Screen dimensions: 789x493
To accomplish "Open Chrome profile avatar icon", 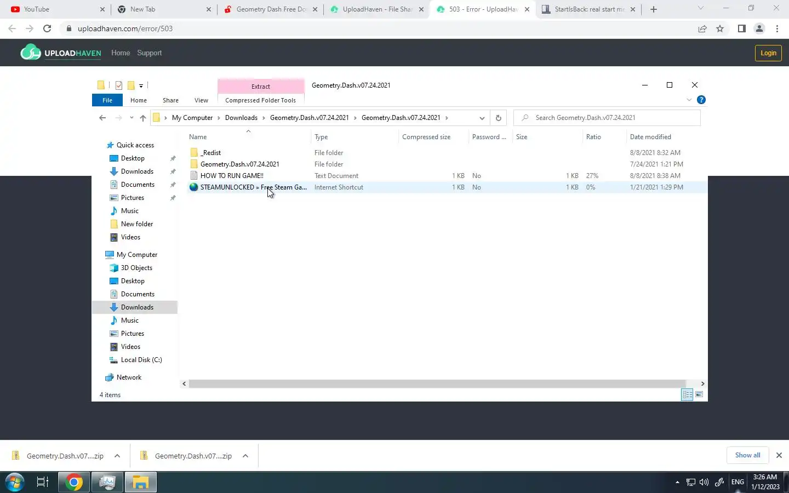I will tap(759, 28).
